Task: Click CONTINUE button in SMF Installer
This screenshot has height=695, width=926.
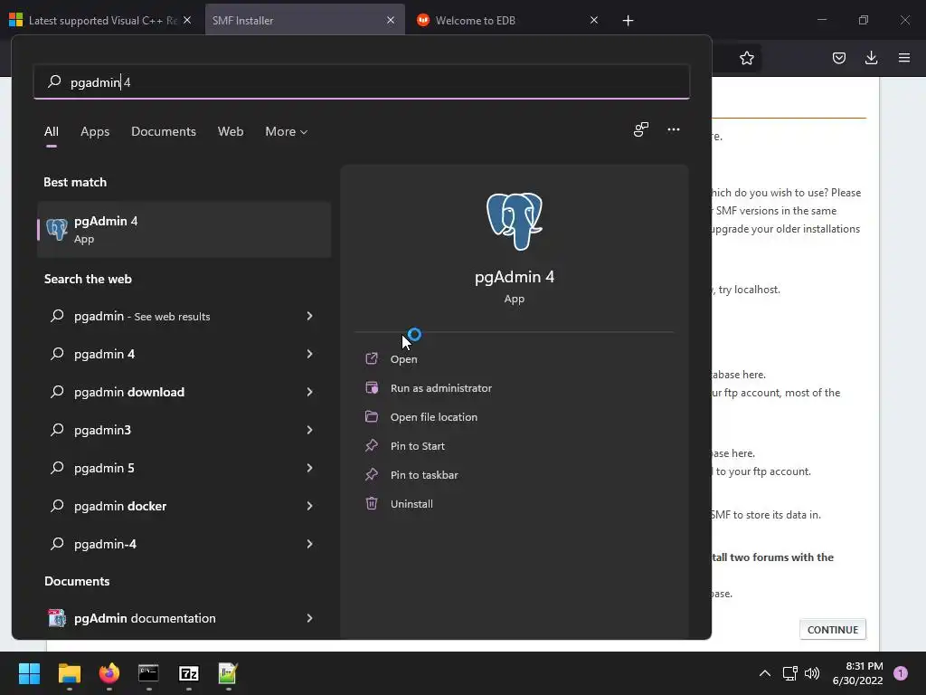Action: coord(833,630)
